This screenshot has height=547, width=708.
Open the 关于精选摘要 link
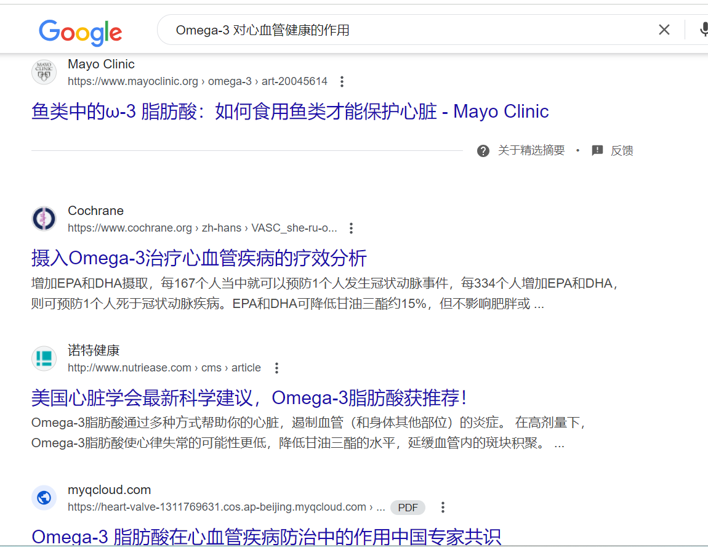click(x=531, y=150)
